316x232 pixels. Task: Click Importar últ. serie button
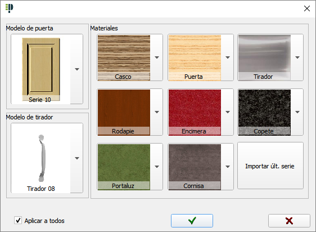[270, 166]
